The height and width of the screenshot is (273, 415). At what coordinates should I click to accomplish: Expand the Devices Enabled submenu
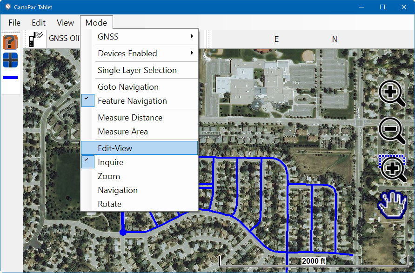140,53
